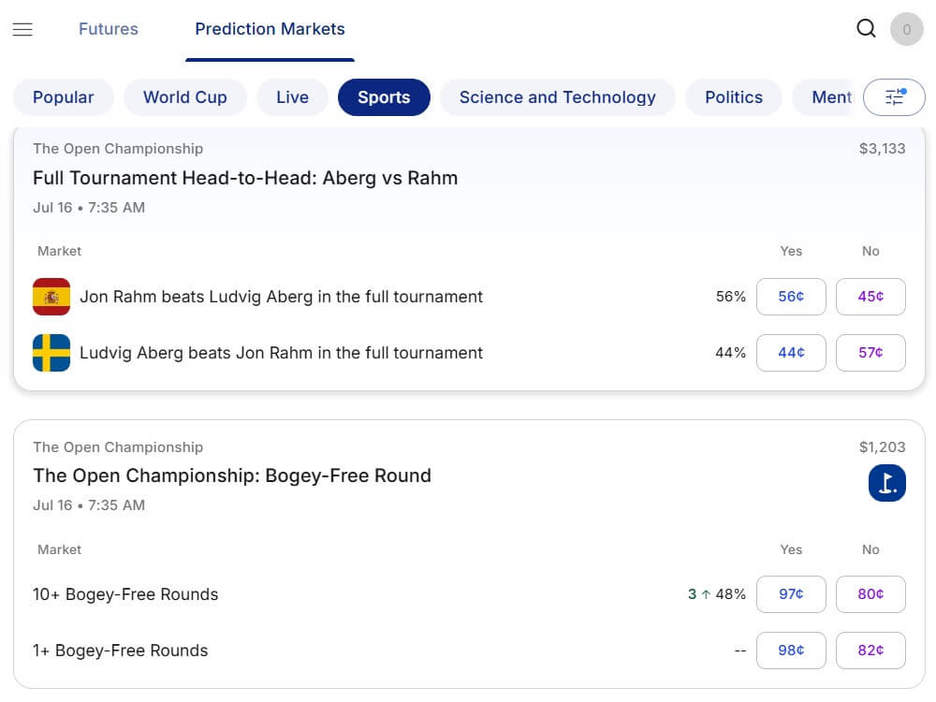Open the hamburger navigation menu
Viewport: 936px width, 702px height.
coord(22,29)
